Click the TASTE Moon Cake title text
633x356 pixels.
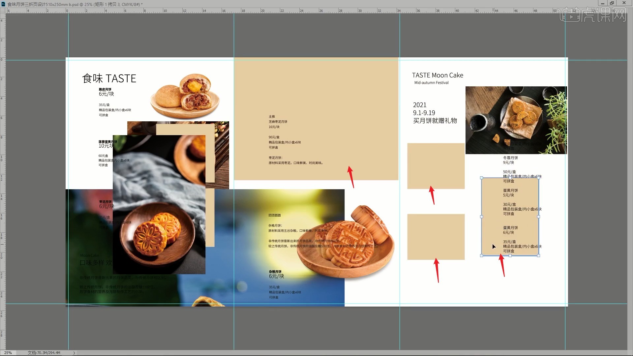437,75
